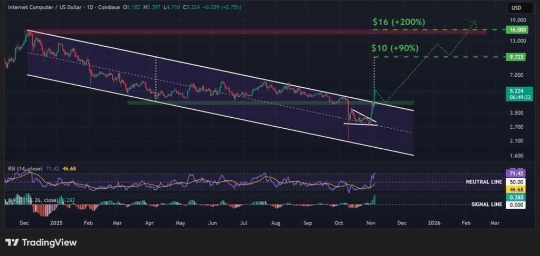The image size is (540, 256).
Task: Click the Nov label on time axis
Action: pos(371,223)
